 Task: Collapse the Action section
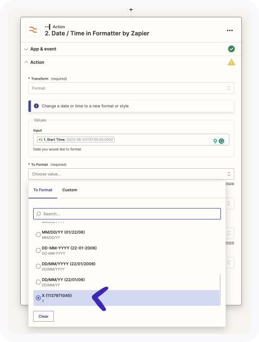131,62
